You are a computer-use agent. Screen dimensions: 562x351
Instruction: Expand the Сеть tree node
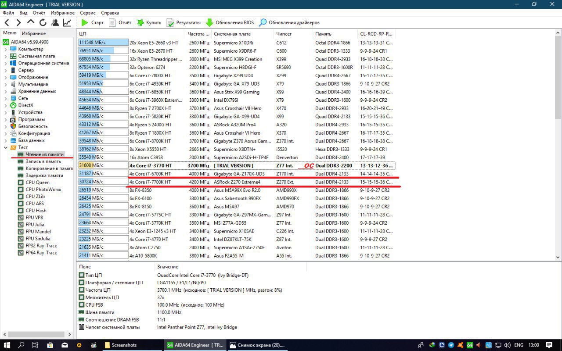coord(6,98)
